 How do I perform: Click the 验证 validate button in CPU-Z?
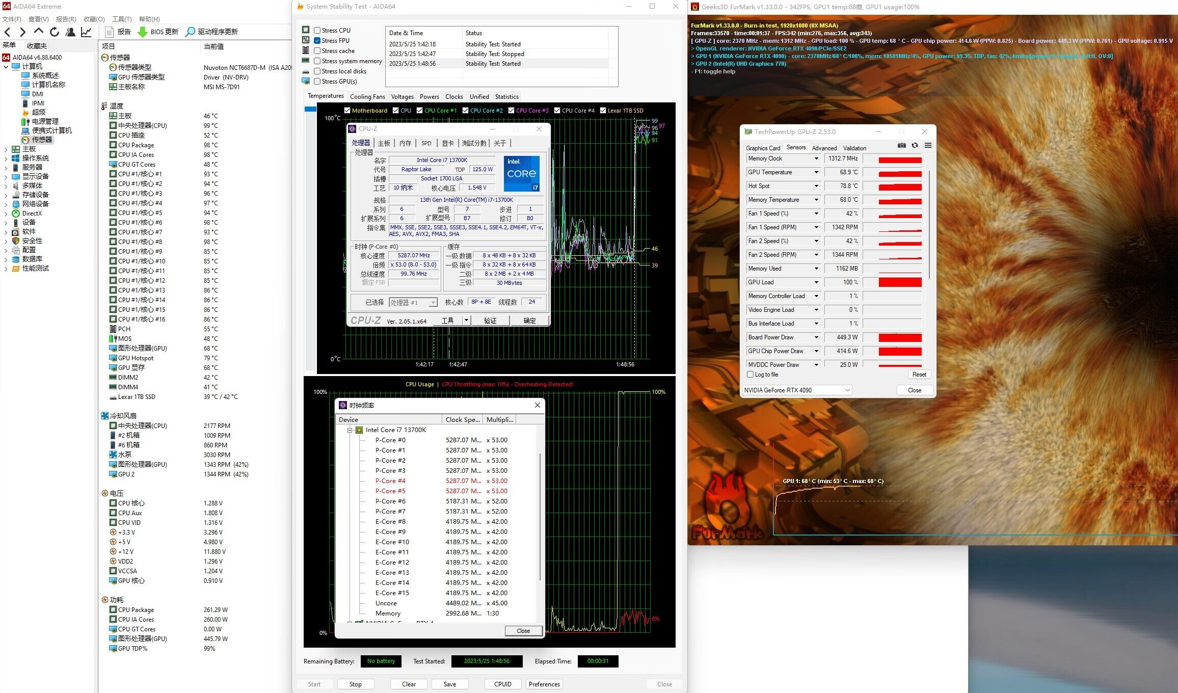coord(490,321)
